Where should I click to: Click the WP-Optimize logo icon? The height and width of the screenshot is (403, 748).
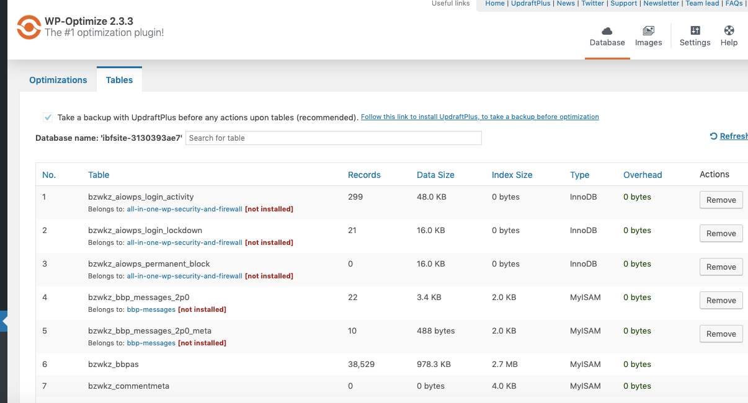click(29, 26)
